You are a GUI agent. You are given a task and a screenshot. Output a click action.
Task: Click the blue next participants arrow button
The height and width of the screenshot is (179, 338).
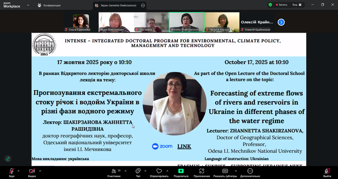pyautogui.click(x=281, y=22)
